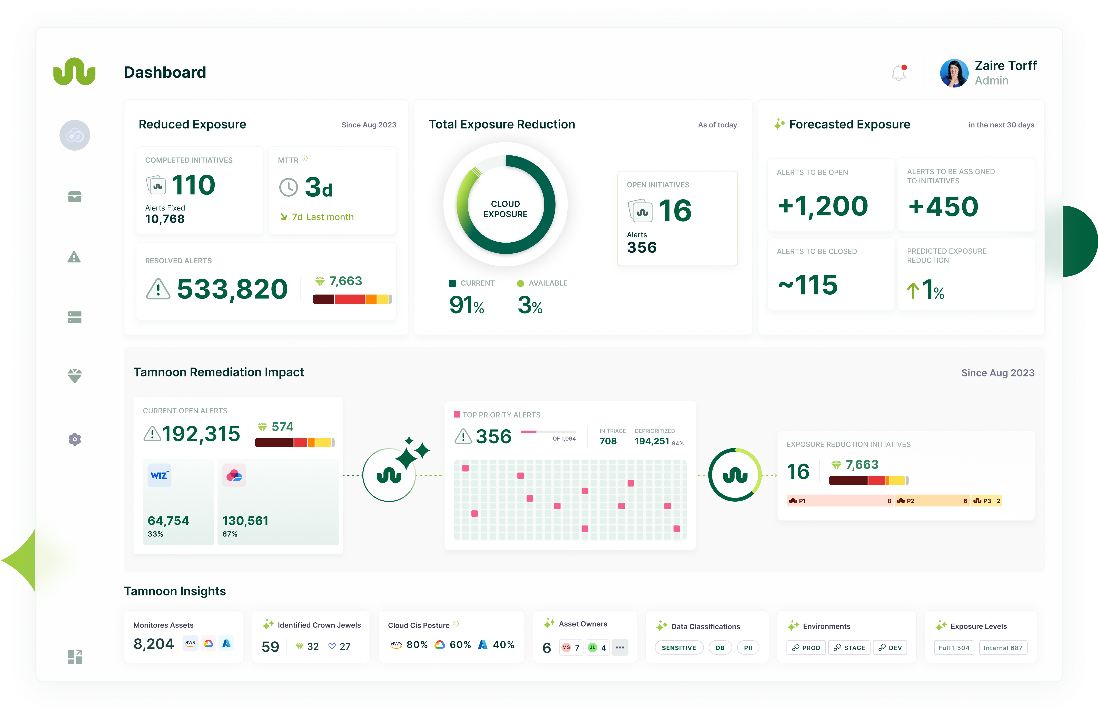Screen dimensions: 1098x717
Task: Open the alerts warning triangle in sidebar
Action: (x=74, y=257)
